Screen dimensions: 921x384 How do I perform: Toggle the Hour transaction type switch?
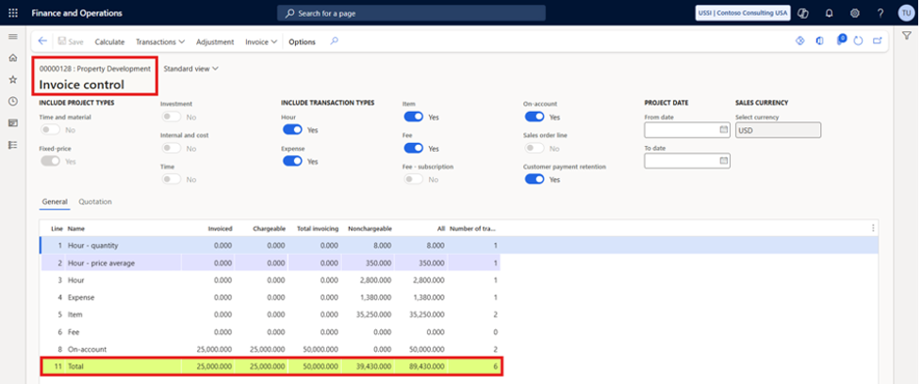point(292,130)
